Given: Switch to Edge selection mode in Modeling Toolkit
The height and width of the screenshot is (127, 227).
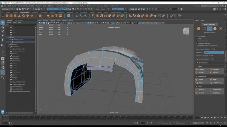Looking at the screenshot, I should [x=210, y=29].
